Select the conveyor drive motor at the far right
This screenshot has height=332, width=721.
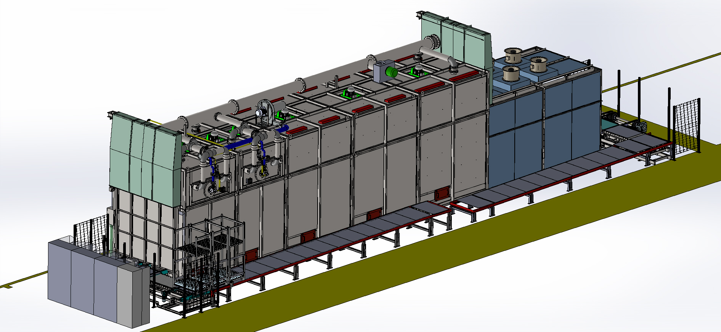coord(640,126)
